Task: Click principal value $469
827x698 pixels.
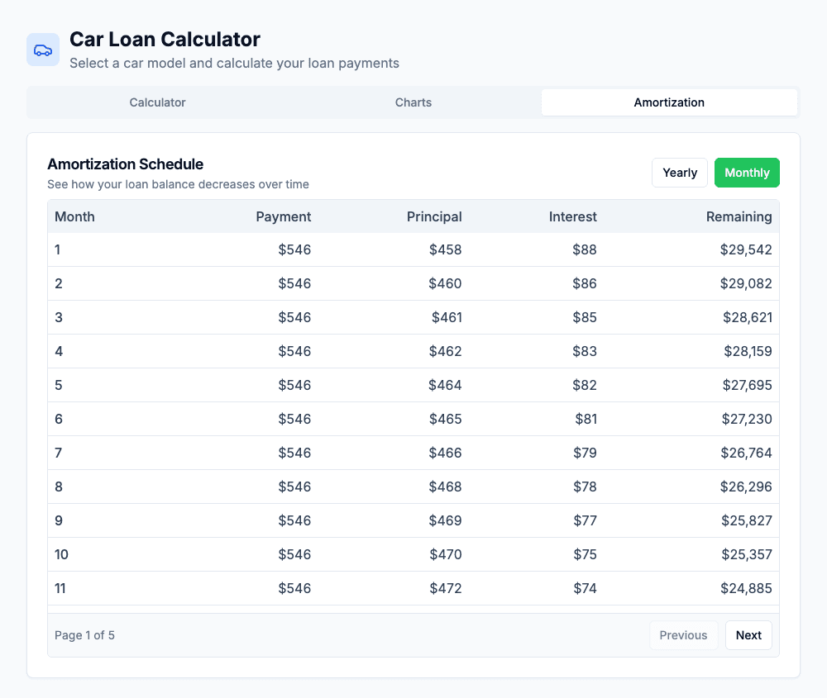Action: tap(445, 520)
